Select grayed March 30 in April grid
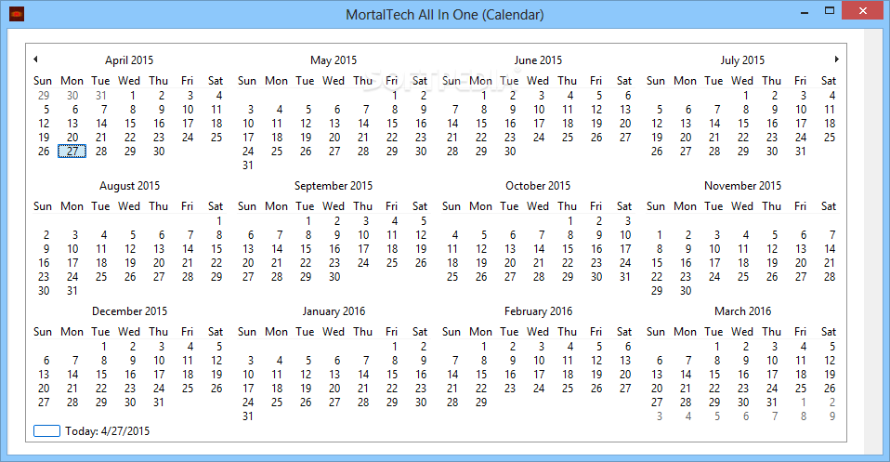This screenshot has height=462, width=890. click(x=72, y=96)
